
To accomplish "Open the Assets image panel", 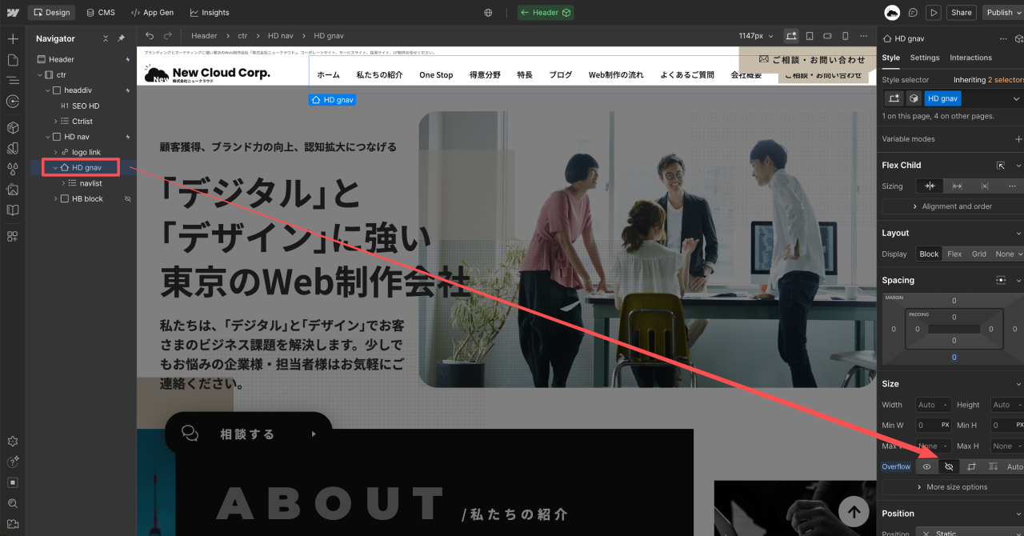I will coord(12,190).
